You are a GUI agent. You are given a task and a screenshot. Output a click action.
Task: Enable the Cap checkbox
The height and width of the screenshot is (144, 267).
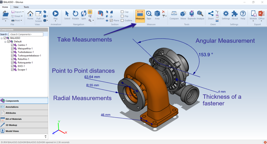(122, 12)
